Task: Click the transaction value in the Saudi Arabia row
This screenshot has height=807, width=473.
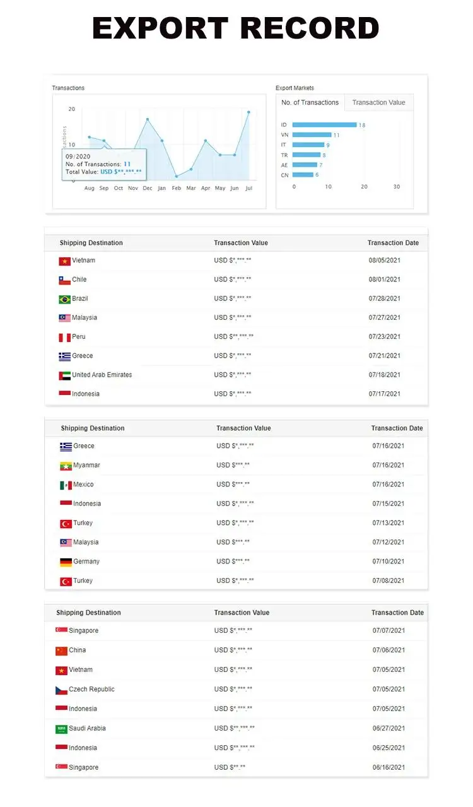Action: click(x=235, y=728)
